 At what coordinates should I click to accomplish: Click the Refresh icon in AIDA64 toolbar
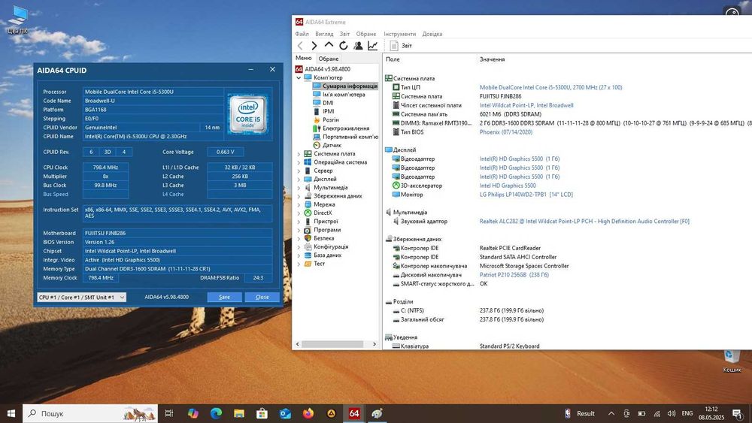344,46
